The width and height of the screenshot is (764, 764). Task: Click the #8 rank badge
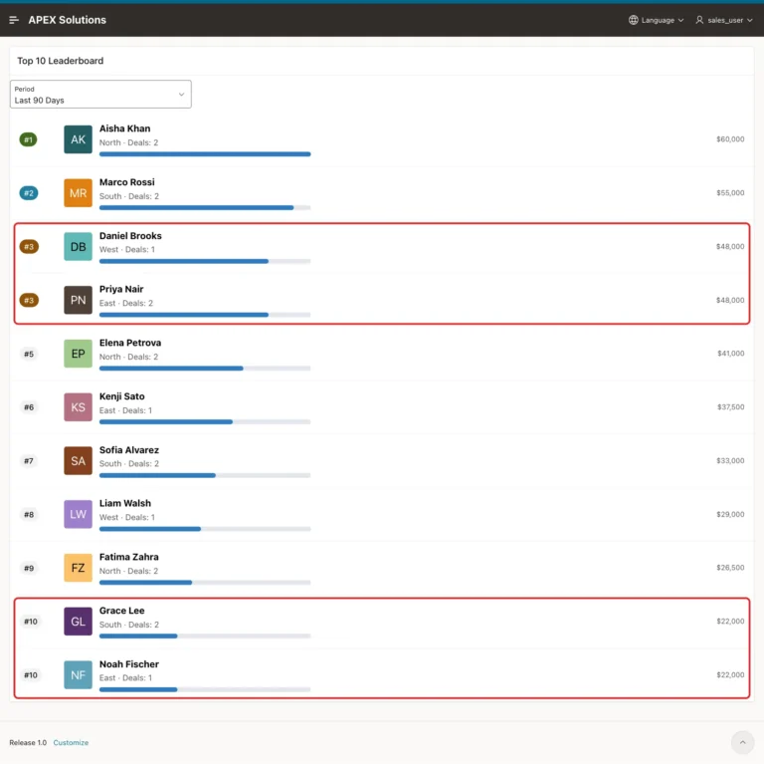pyautogui.click(x=29, y=514)
